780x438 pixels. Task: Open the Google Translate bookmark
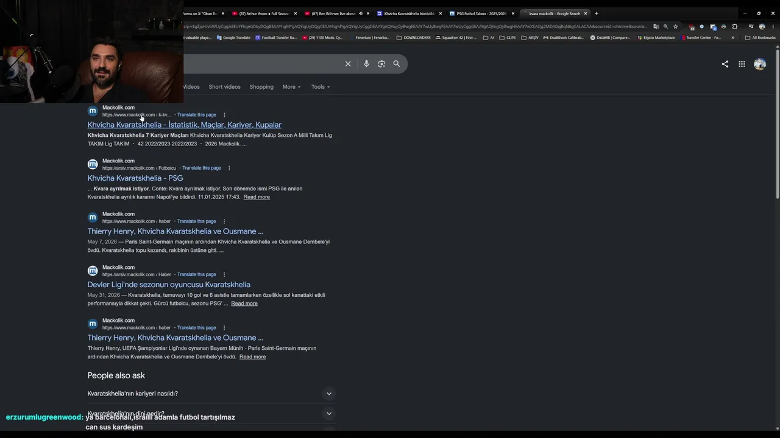pyautogui.click(x=233, y=38)
